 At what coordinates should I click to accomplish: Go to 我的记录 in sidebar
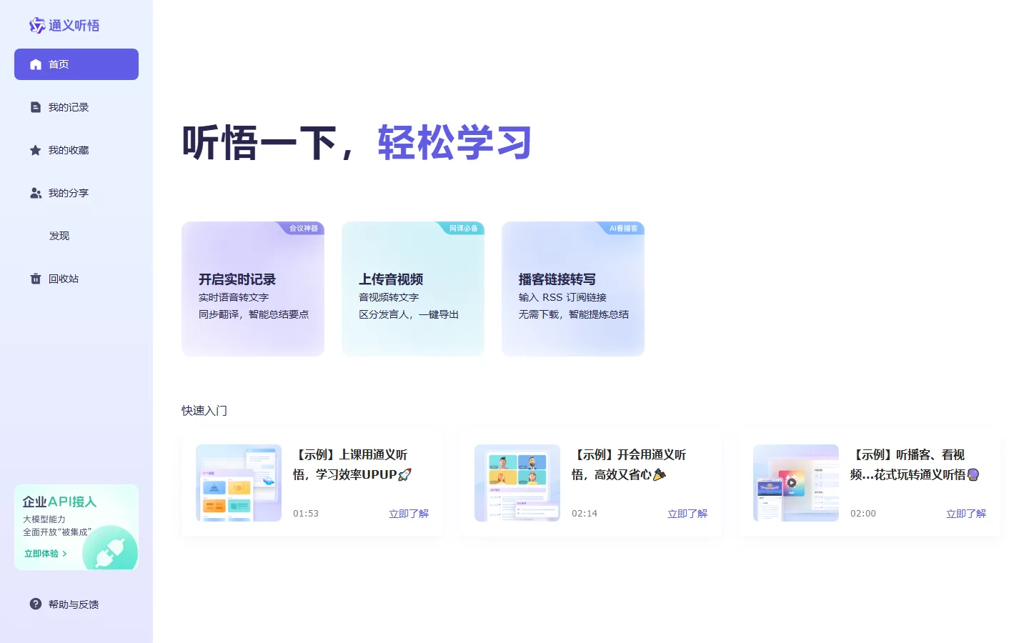point(76,107)
